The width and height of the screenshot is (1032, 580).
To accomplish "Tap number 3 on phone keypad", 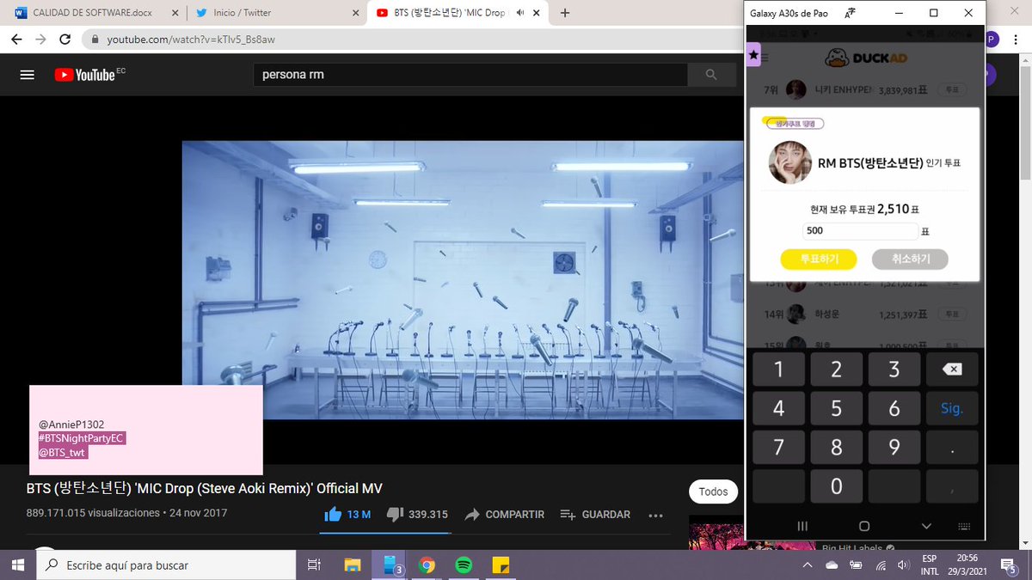I will [894, 369].
